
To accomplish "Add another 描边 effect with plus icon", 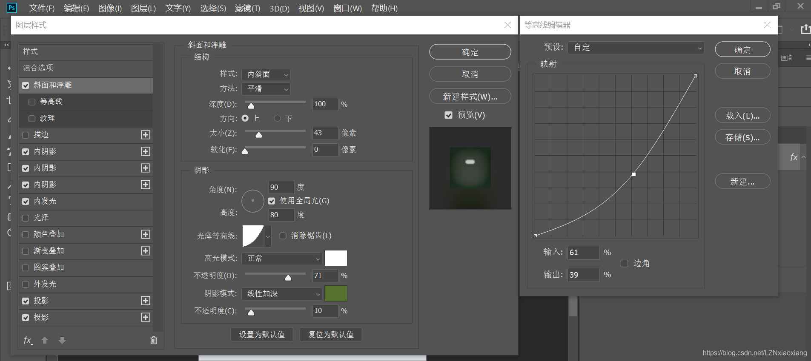I will click(146, 135).
